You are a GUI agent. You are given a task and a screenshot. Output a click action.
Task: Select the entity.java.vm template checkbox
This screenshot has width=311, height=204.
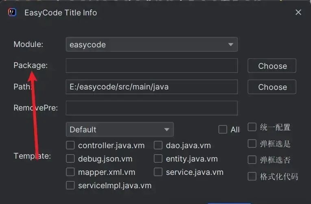159,159
